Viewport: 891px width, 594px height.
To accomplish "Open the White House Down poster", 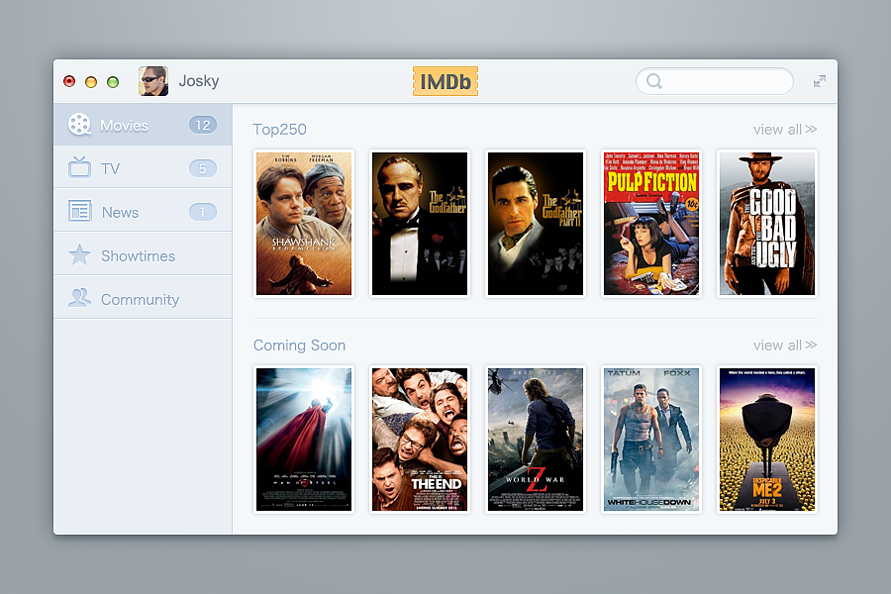I will 651,440.
